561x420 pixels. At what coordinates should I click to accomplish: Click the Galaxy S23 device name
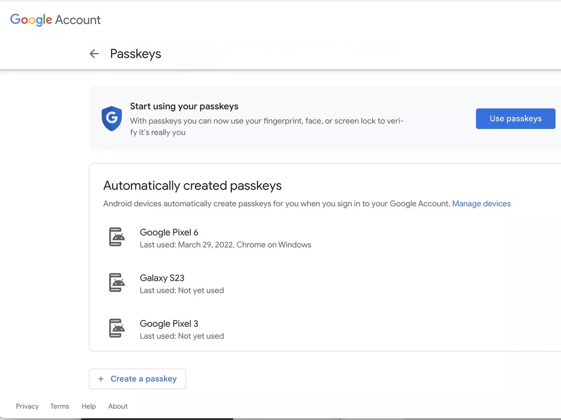point(162,278)
